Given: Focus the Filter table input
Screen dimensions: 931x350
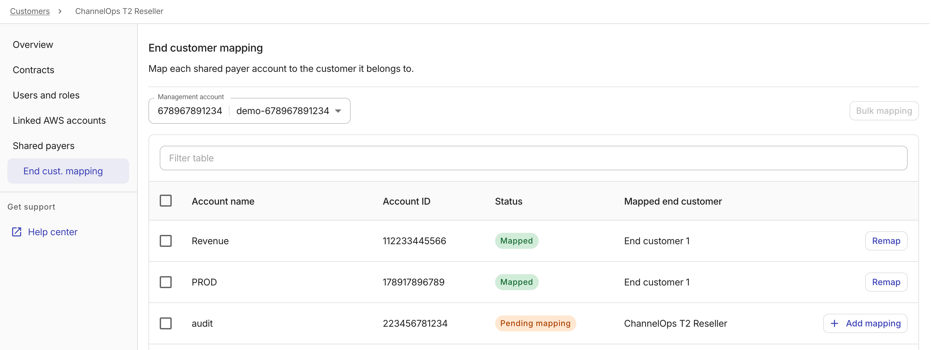Looking at the screenshot, I should click(533, 158).
